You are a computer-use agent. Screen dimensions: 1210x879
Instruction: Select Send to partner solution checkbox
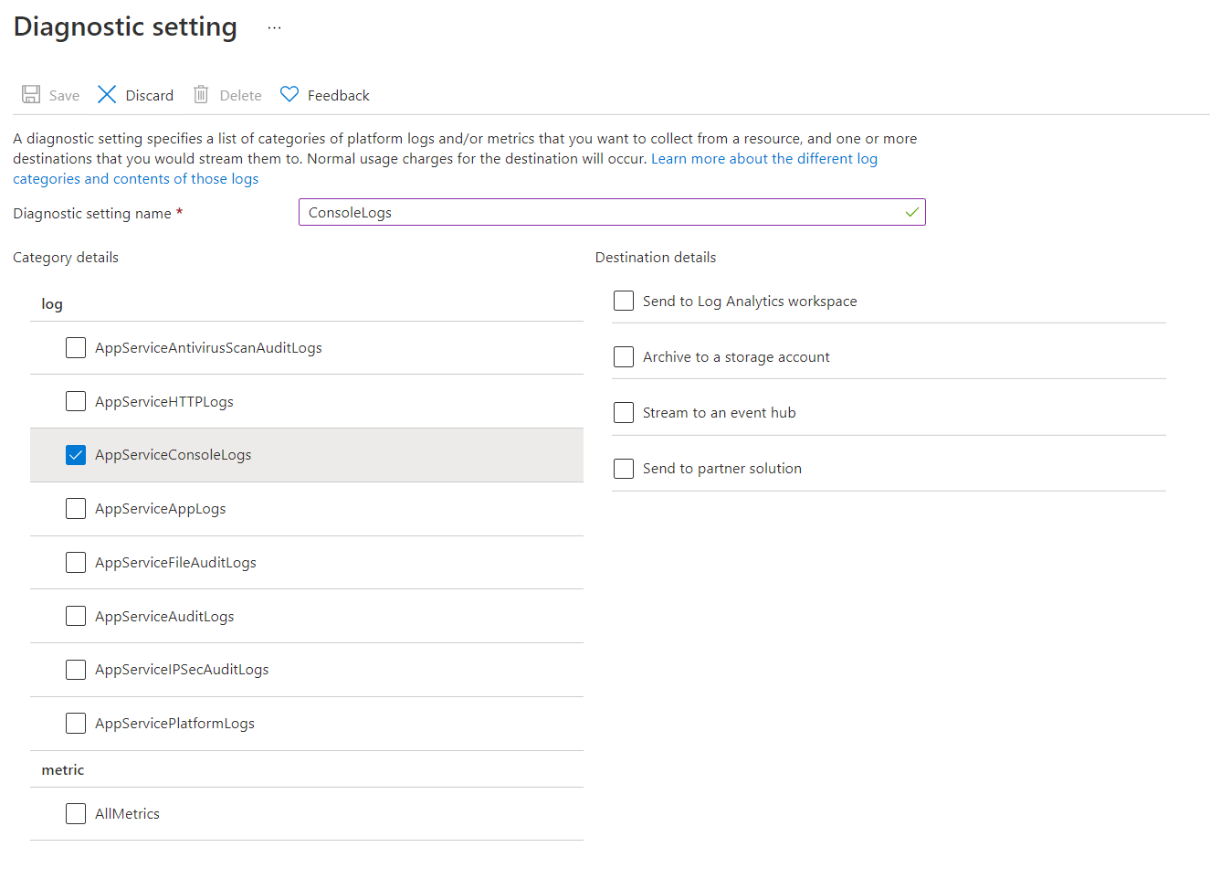coord(624,469)
